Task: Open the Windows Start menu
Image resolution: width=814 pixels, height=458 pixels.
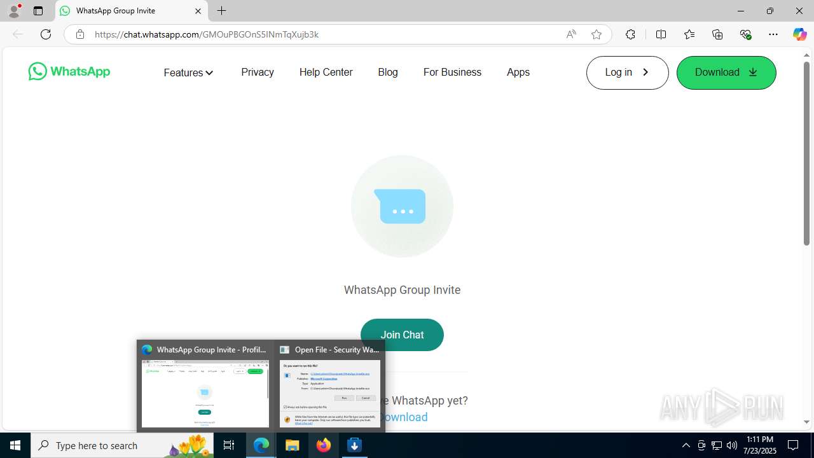Action: (15, 445)
